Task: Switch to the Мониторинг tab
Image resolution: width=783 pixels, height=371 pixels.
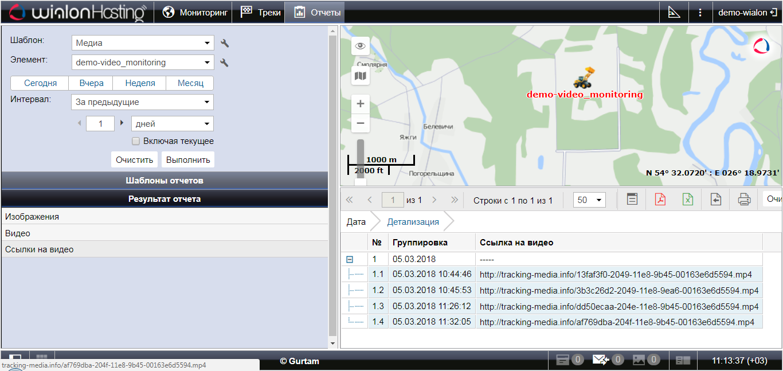Action: [x=195, y=12]
